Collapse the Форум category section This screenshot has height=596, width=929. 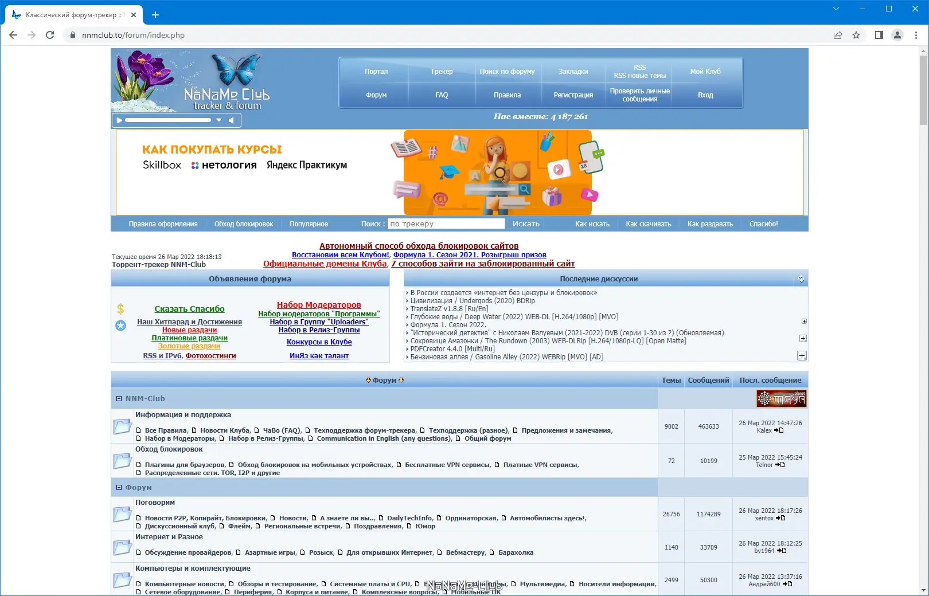coord(119,487)
